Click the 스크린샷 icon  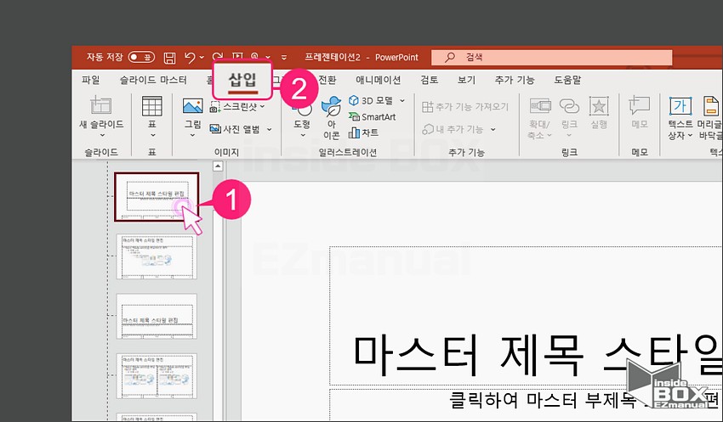point(215,107)
